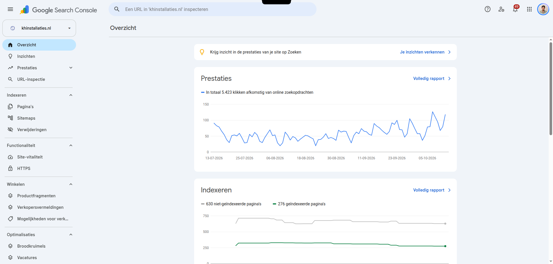553x264 pixels.
Task: Collapse the Winkelen section
Action: click(x=71, y=184)
